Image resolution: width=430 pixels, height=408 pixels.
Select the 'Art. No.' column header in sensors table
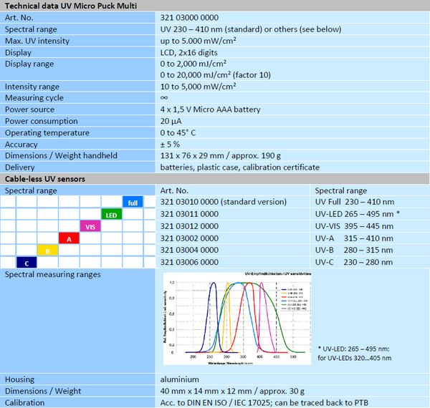click(x=174, y=190)
